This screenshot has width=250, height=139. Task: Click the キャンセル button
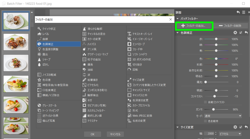pyautogui.click(x=115, y=134)
